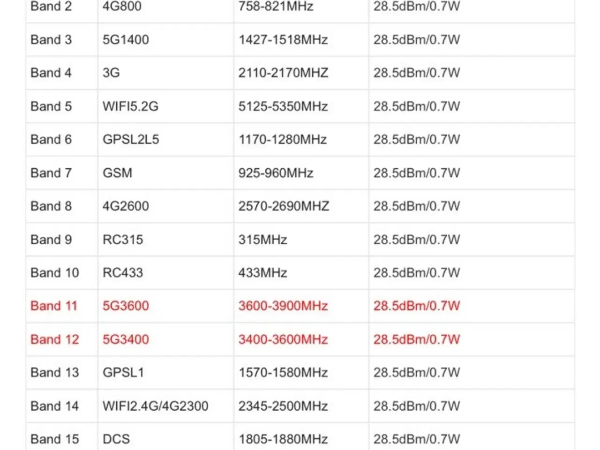600x450 pixels.
Task: Select the 4G2600 cell
Action: pos(126,206)
